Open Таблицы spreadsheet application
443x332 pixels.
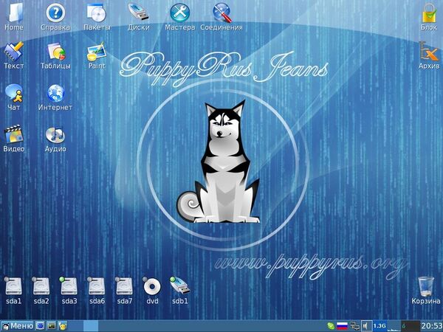[x=55, y=52]
